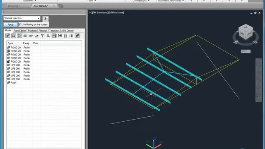Click the profiles beam filter icon in inspector toolbar
Screen dimensions: 265x149
tap(8, 36)
